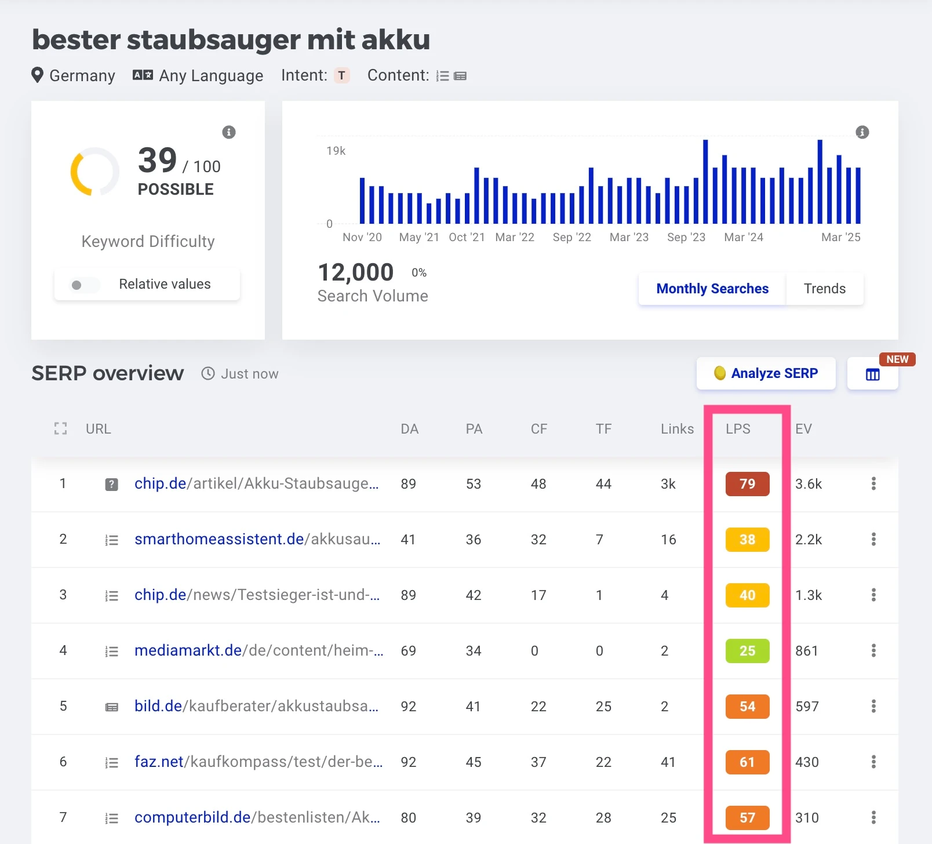Screen dimensions: 932x844
Task: Click the question-mark content icon beside chip.de result
Action: click(111, 484)
